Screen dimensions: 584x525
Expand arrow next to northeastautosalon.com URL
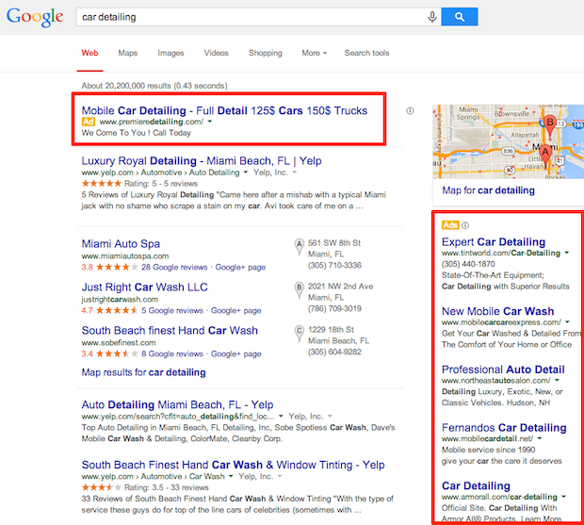[557, 380]
